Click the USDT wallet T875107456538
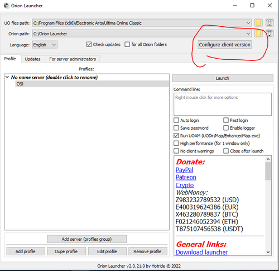The image size is (279, 271). pyautogui.click(x=209, y=229)
